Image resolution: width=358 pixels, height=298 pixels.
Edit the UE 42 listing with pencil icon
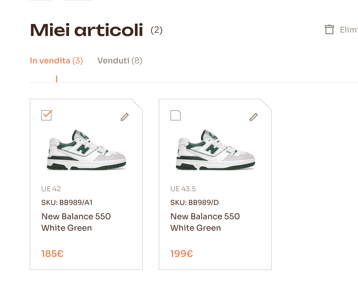click(x=125, y=117)
